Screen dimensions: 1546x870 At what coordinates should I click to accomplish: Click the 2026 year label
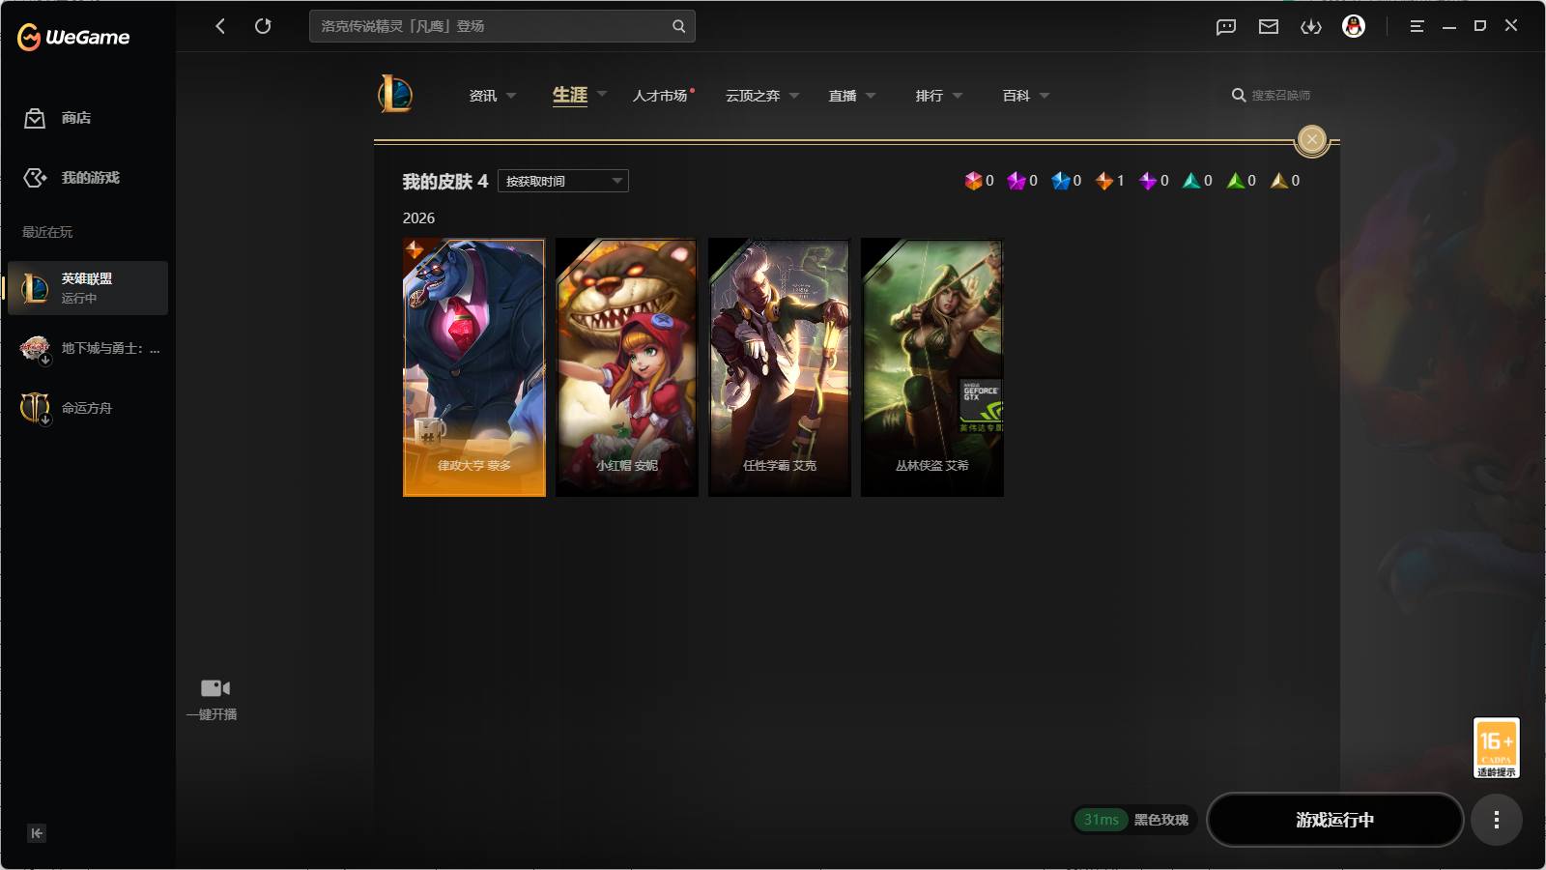tap(418, 218)
